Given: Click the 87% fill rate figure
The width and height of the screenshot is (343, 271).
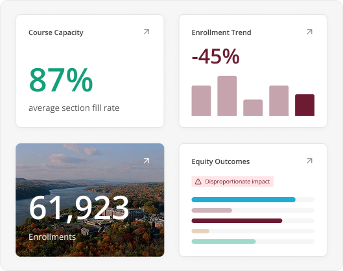Looking at the screenshot, I should point(61,80).
